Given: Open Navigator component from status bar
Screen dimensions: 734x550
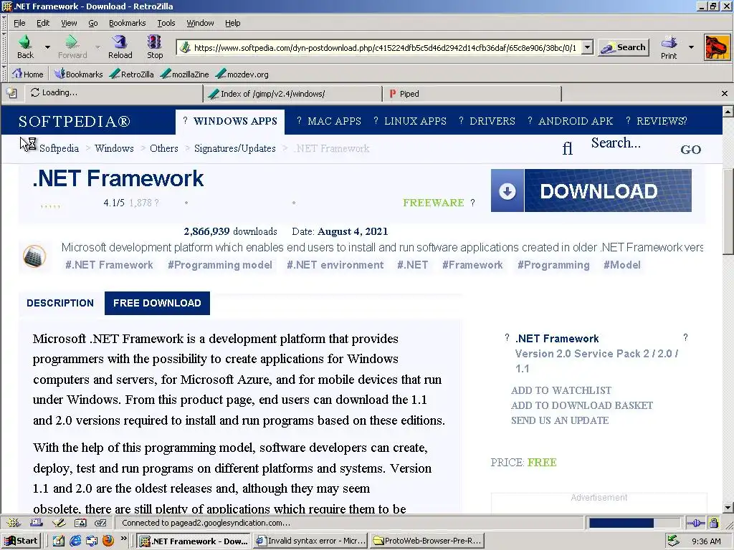Looking at the screenshot, I should 13,523.
